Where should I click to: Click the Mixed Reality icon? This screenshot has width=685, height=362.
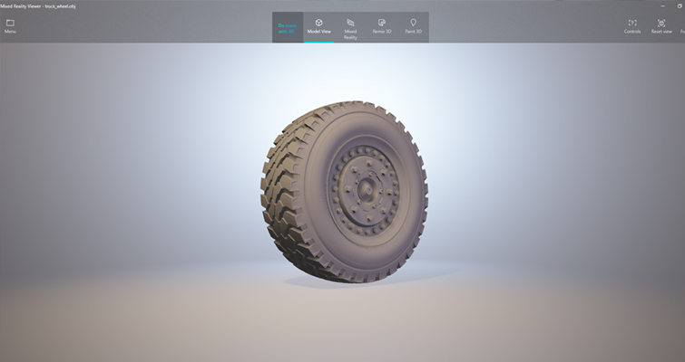point(350,22)
